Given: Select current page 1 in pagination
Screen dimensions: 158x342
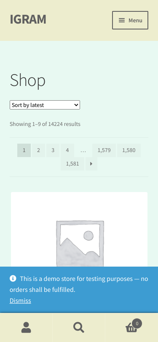Looking at the screenshot, I should pyautogui.click(x=24, y=150).
